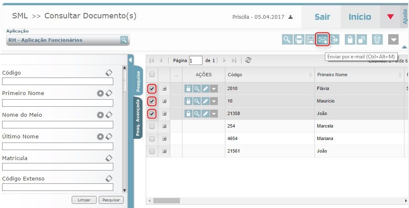
Task: Click the closed padlock icon in top toolbar
Action: click(351, 40)
